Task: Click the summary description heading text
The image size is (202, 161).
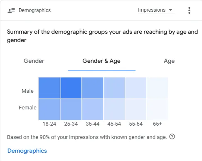Action: (x=102, y=36)
